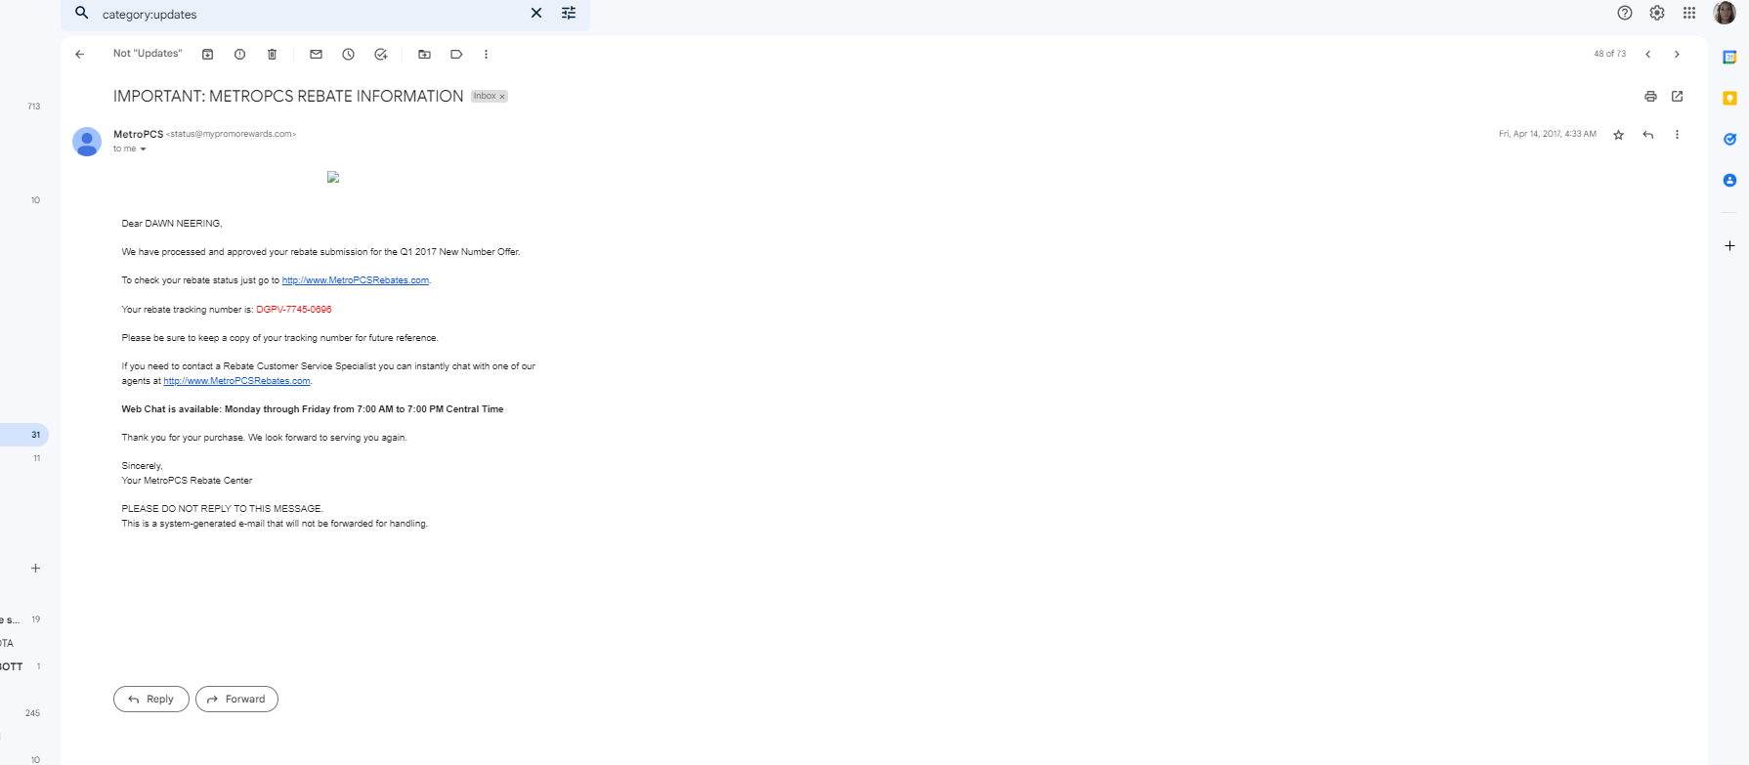Open the Labels tag icon

[456, 55]
